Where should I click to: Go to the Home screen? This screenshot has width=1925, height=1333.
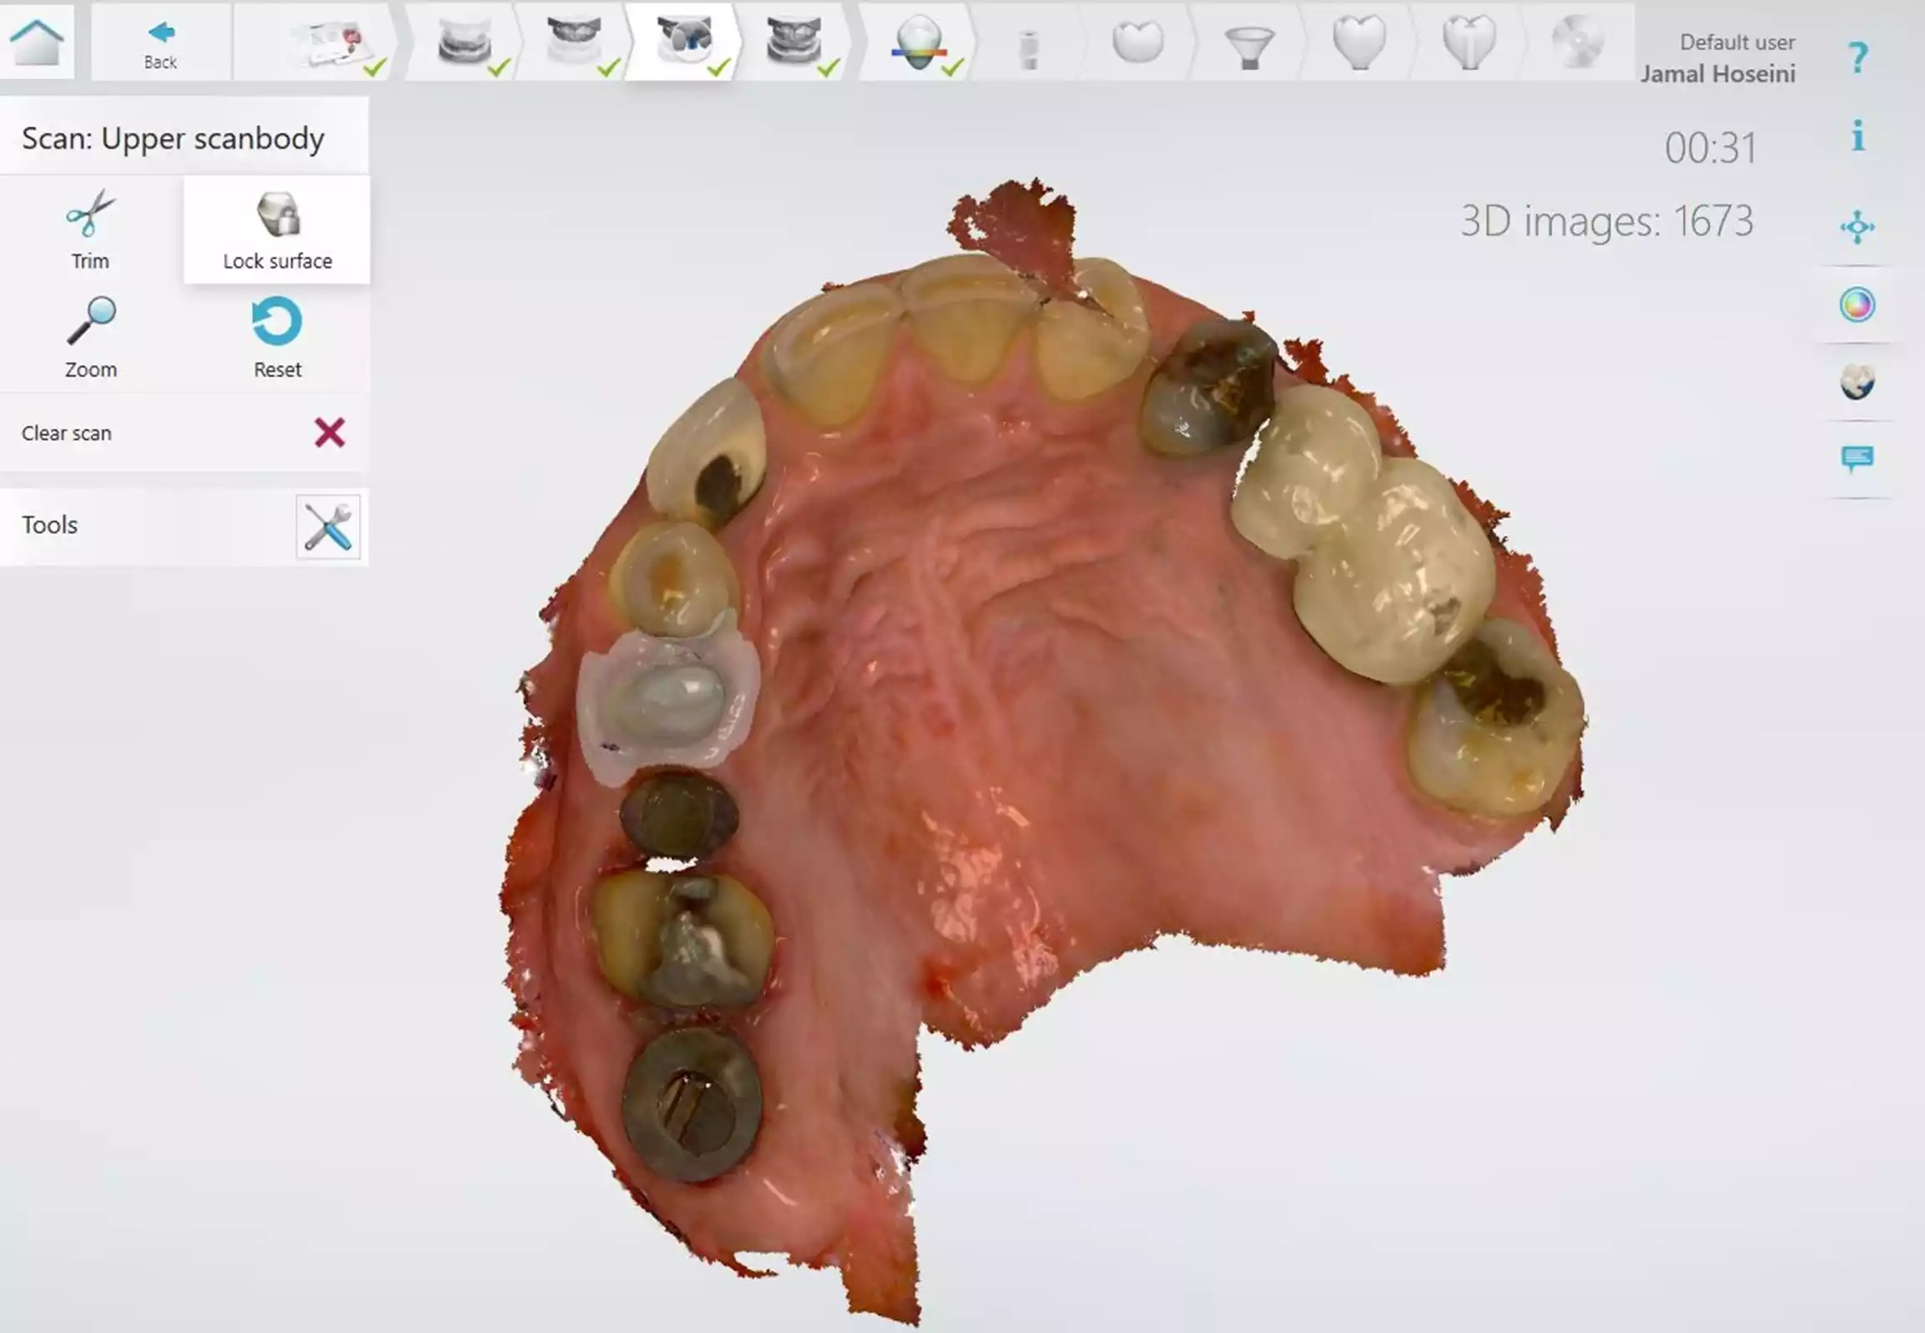point(37,41)
